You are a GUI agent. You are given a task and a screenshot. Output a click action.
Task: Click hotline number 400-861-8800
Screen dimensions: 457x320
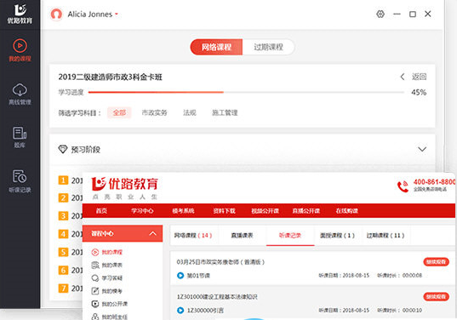click(x=434, y=182)
